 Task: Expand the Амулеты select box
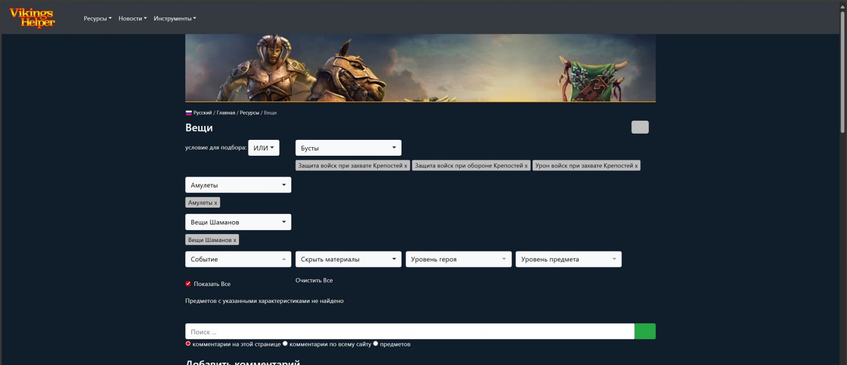pyautogui.click(x=238, y=185)
